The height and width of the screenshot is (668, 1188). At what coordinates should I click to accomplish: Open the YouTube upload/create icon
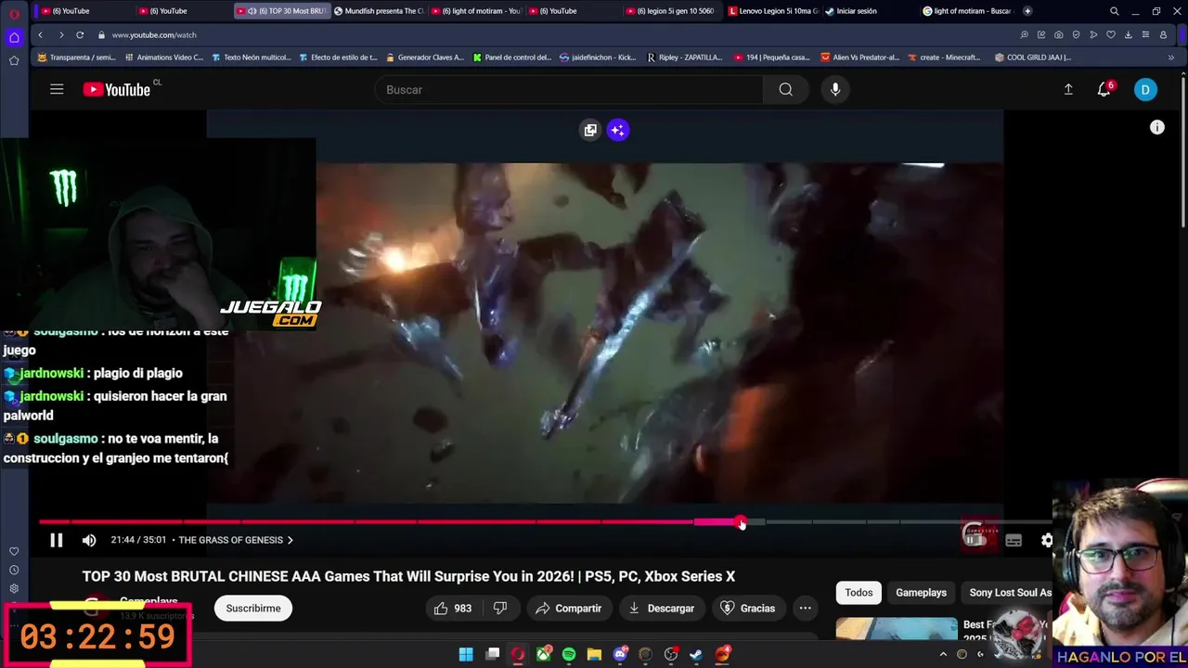tap(1068, 89)
